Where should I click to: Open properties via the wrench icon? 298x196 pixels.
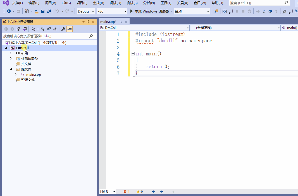pos(63,29)
